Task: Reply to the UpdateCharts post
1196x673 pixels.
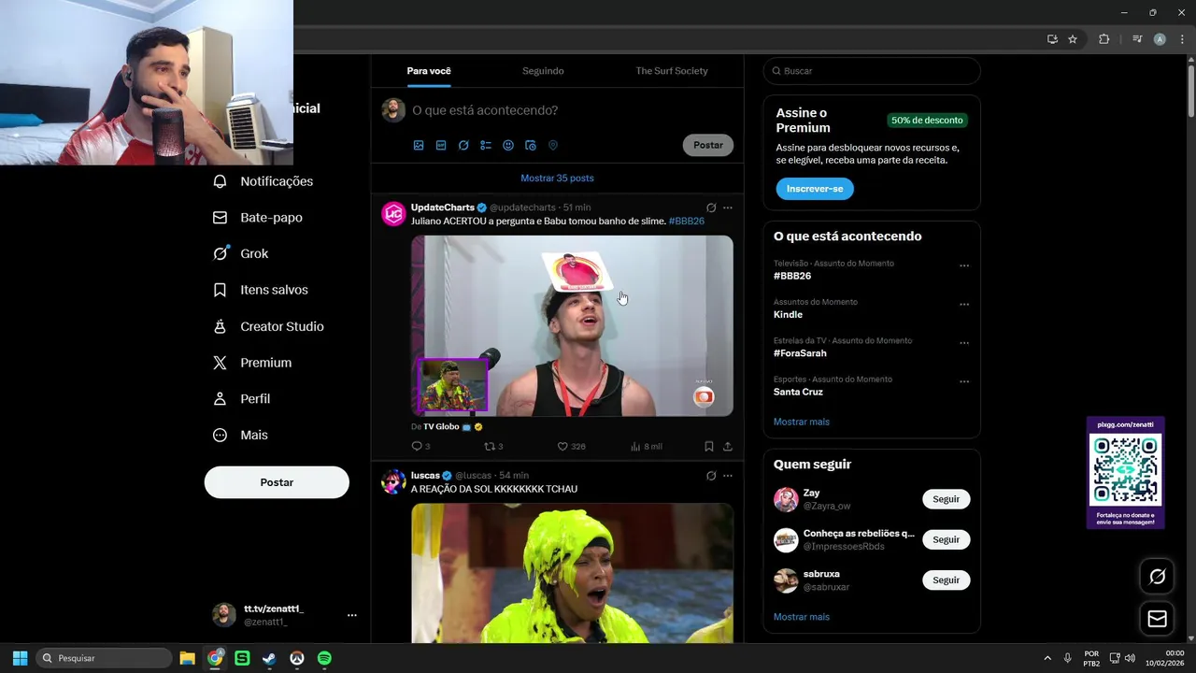Action: click(x=420, y=447)
